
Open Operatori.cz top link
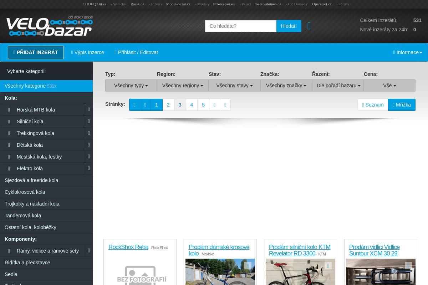coord(322,4)
